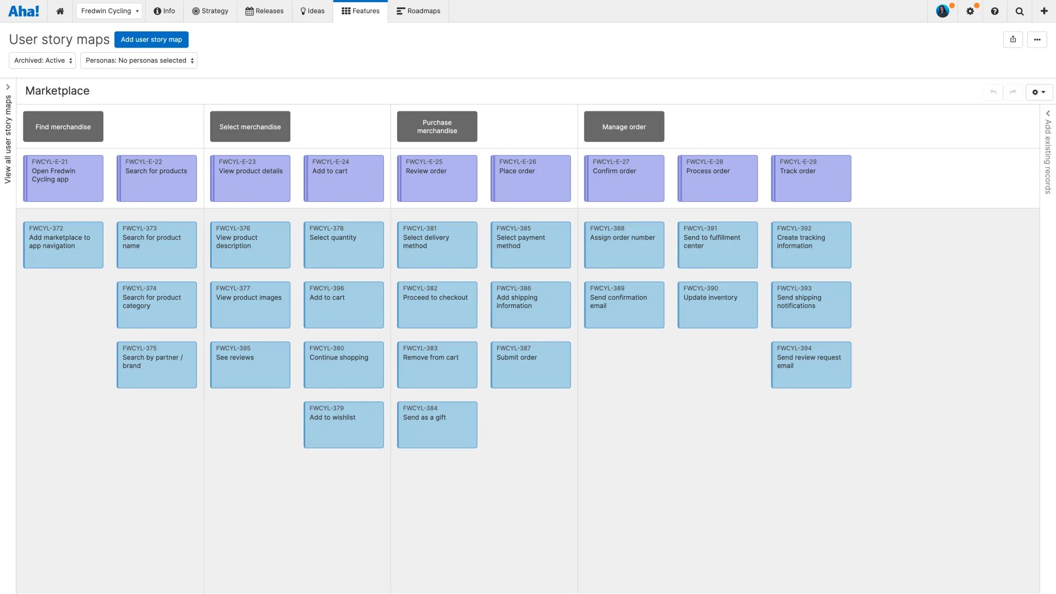Click the Roadmaps tab in top navigation

pos(423,11)
